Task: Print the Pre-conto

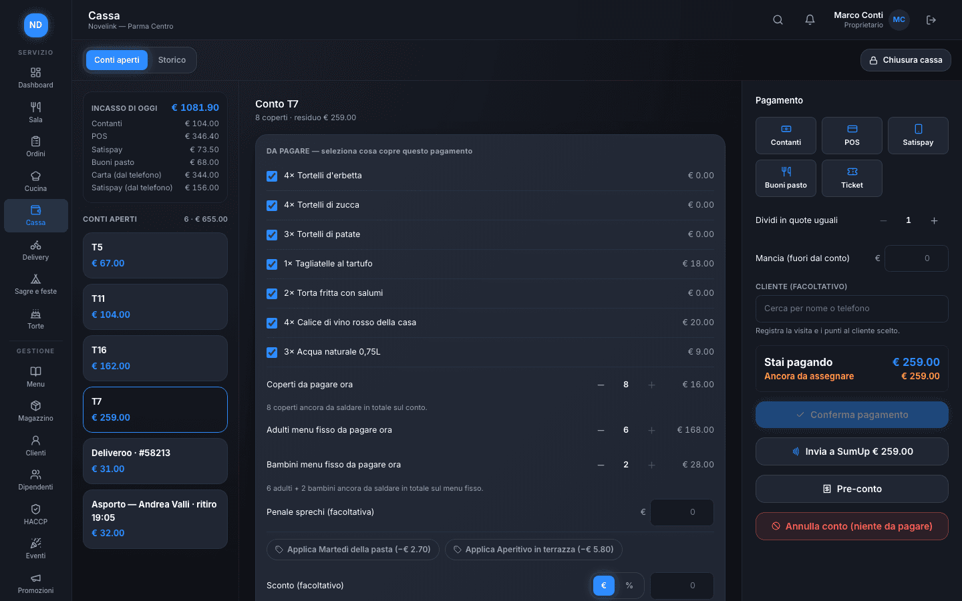Action: 852,489
